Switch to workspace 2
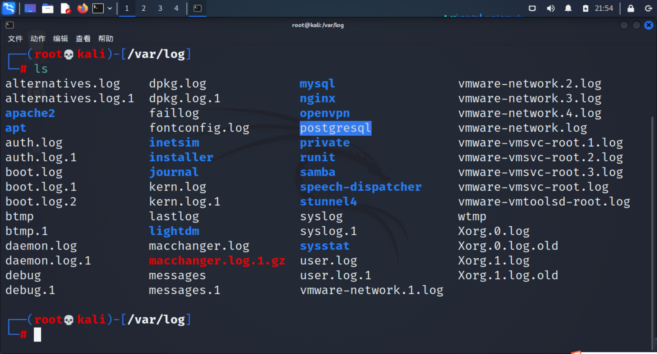The width and height of the screenshot is (657, 354). point(143,8)
